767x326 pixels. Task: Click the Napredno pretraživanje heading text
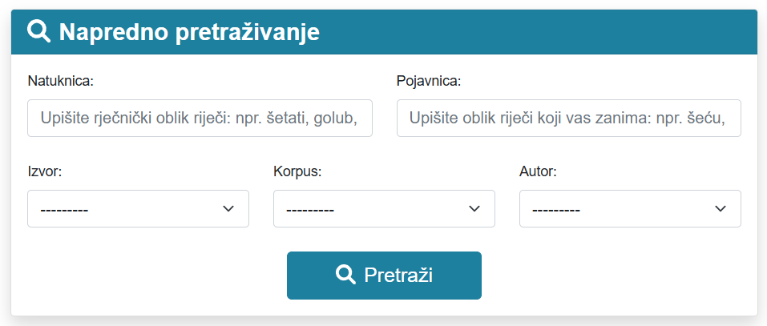(x=189, y=32)
